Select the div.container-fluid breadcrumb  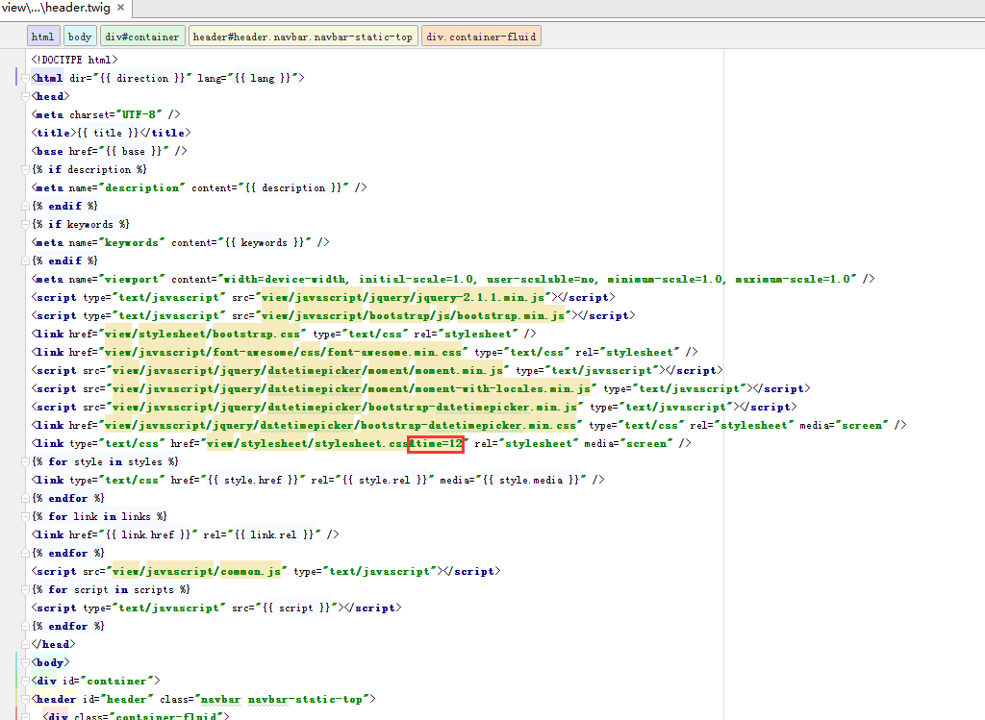point(481,37)
